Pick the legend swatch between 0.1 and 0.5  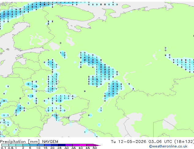pos(5,145)
